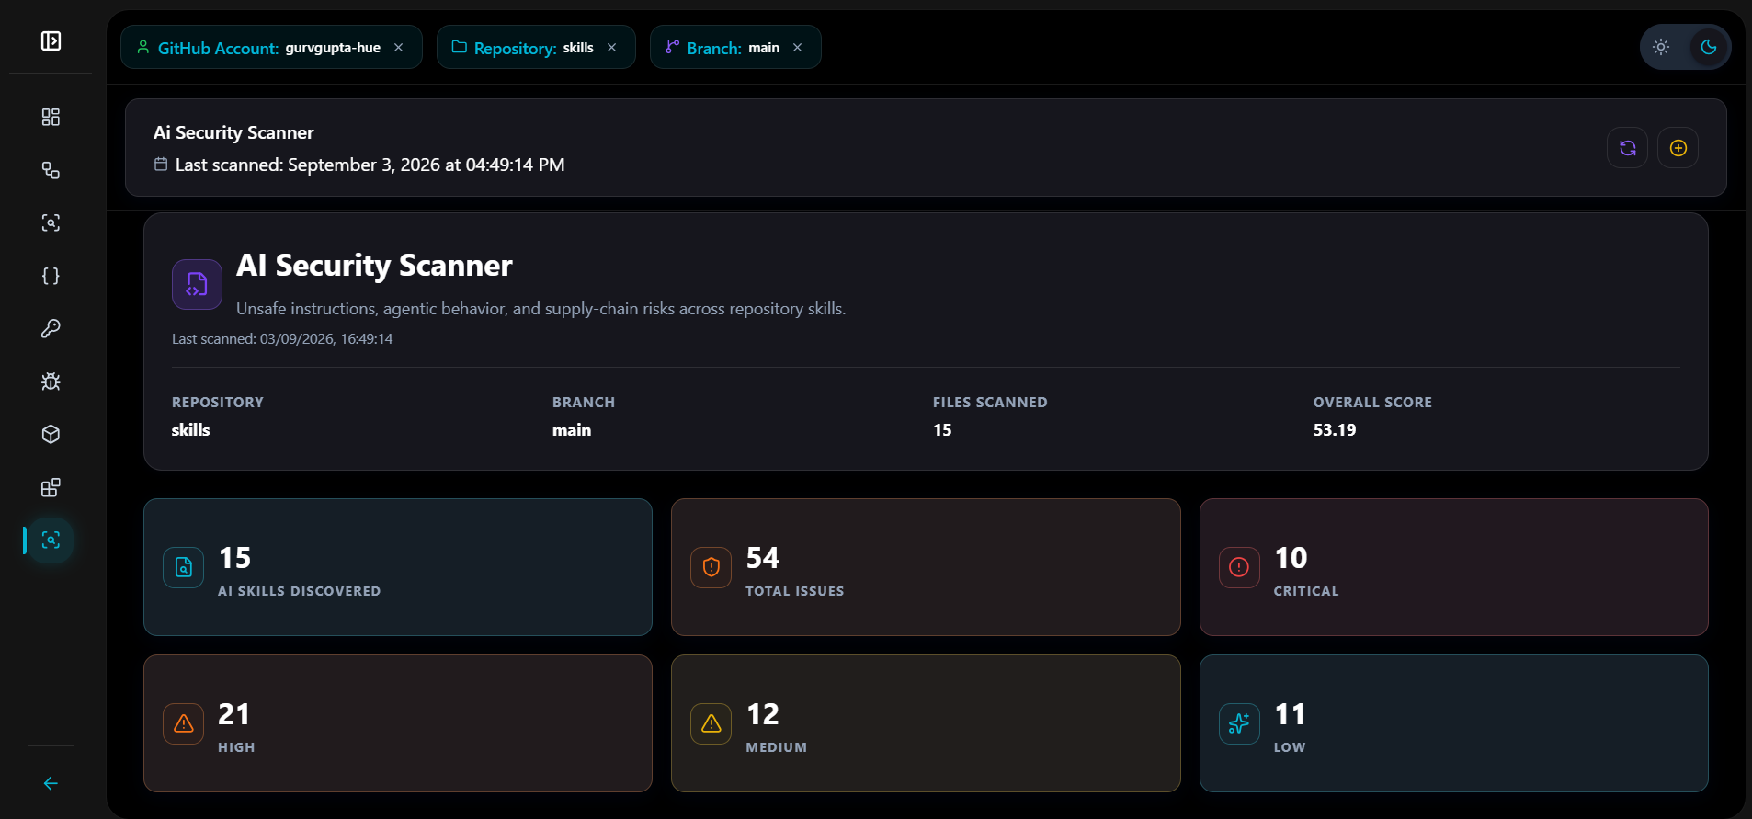Click the yellow plus circle icon button
The image size is (1752, 819).
coord(1678,148)
